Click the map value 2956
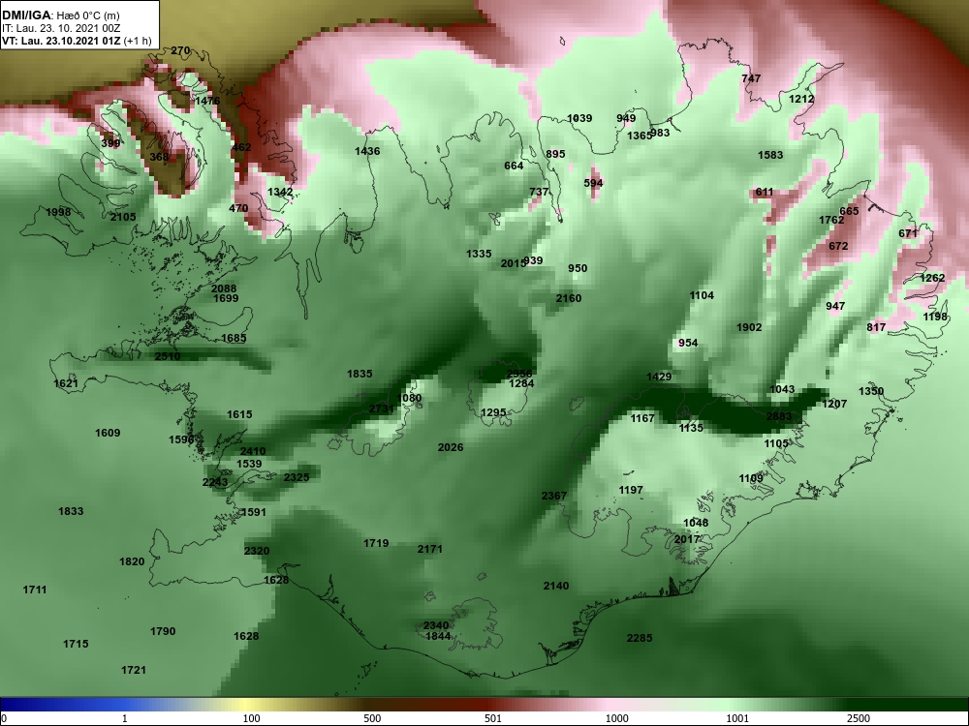This screenshot has height=726, width=969. point(519,374)
